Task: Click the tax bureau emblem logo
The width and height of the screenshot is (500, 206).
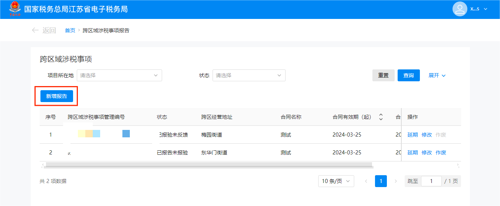Action: (x=15, y=9)
